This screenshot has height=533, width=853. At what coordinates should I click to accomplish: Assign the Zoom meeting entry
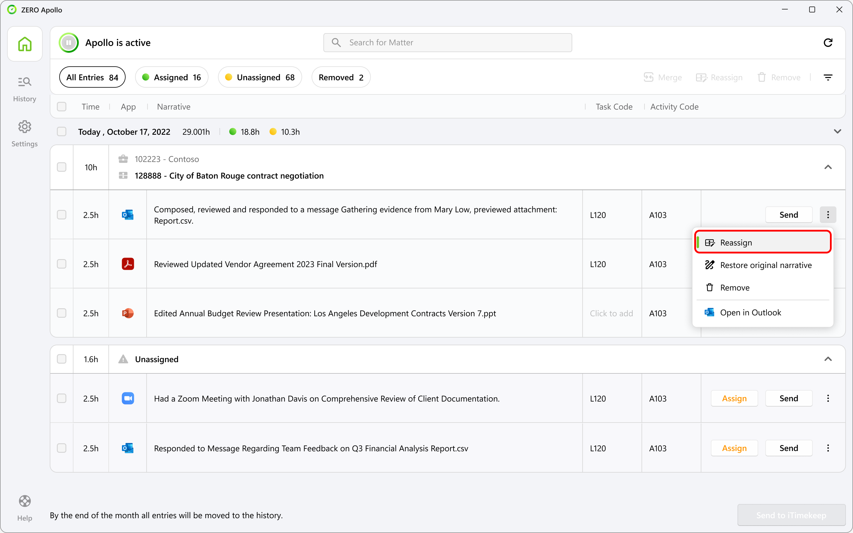click(x=734, y=398)
